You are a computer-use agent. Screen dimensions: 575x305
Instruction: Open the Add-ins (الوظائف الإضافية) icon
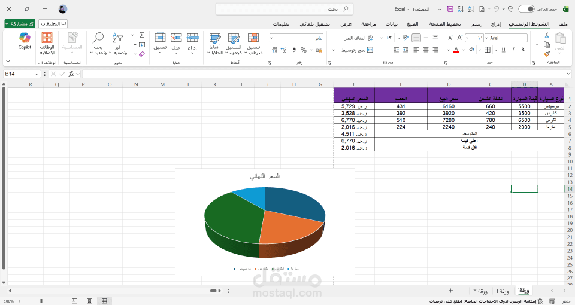47,43
